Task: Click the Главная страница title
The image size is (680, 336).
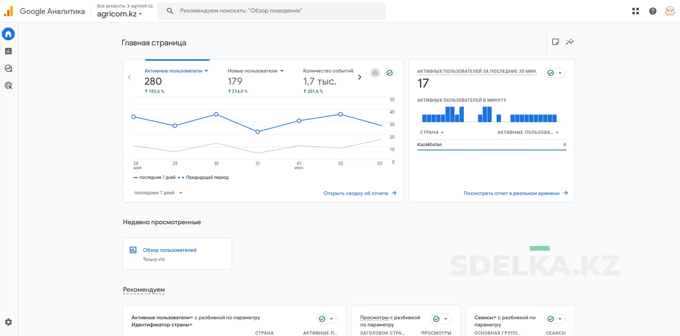Action: [x=154, y=43]
